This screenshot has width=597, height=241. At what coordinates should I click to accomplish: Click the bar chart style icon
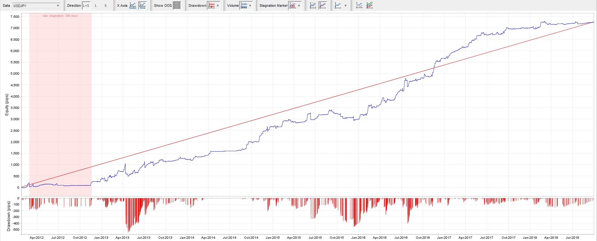(x=313, y=5)
